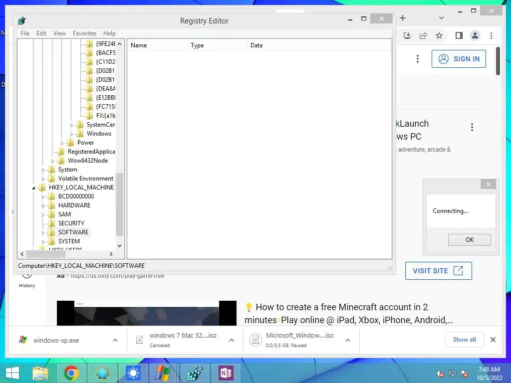Toggle Chrome side panel icon
This screenshot has width=511, height=383.
pyautogui.click(x=459, y=35)
